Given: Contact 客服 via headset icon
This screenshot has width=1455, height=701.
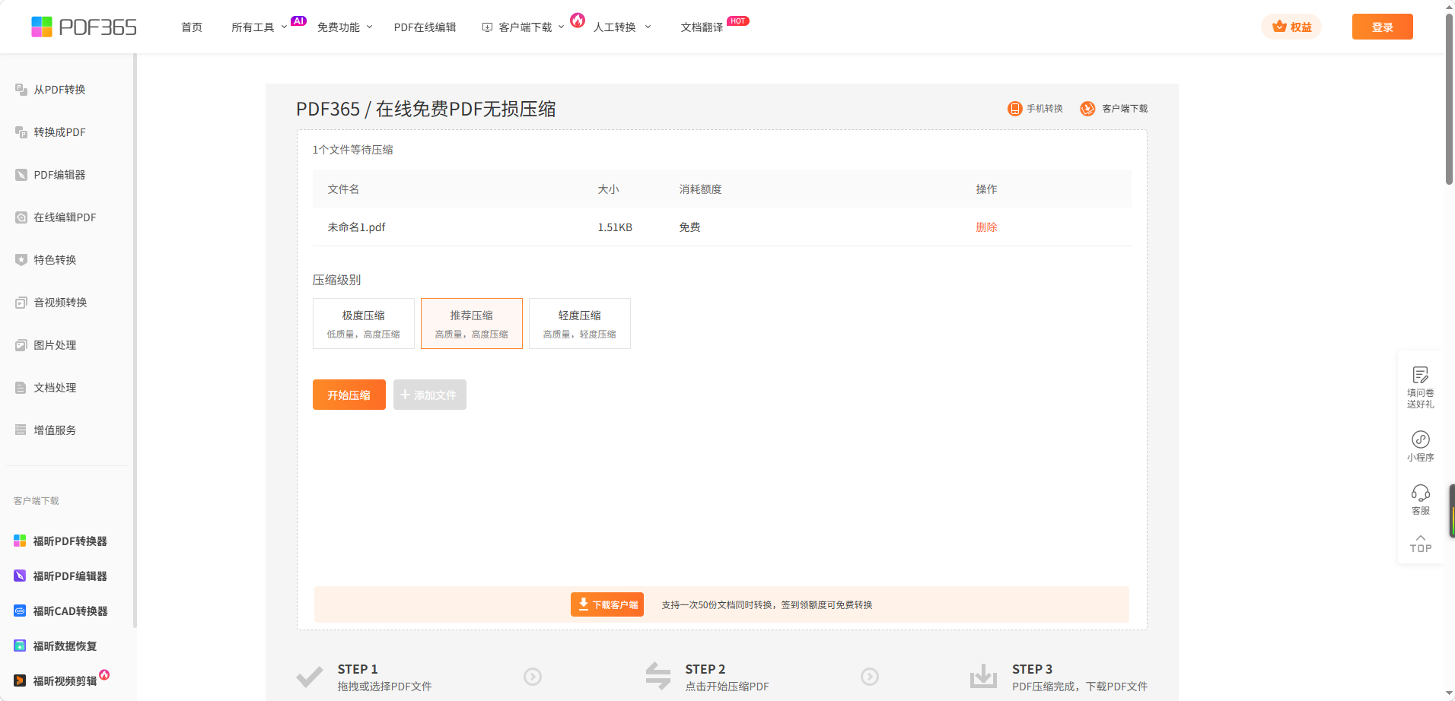Looking at the screenshot, I should [x=1420, y=493].
